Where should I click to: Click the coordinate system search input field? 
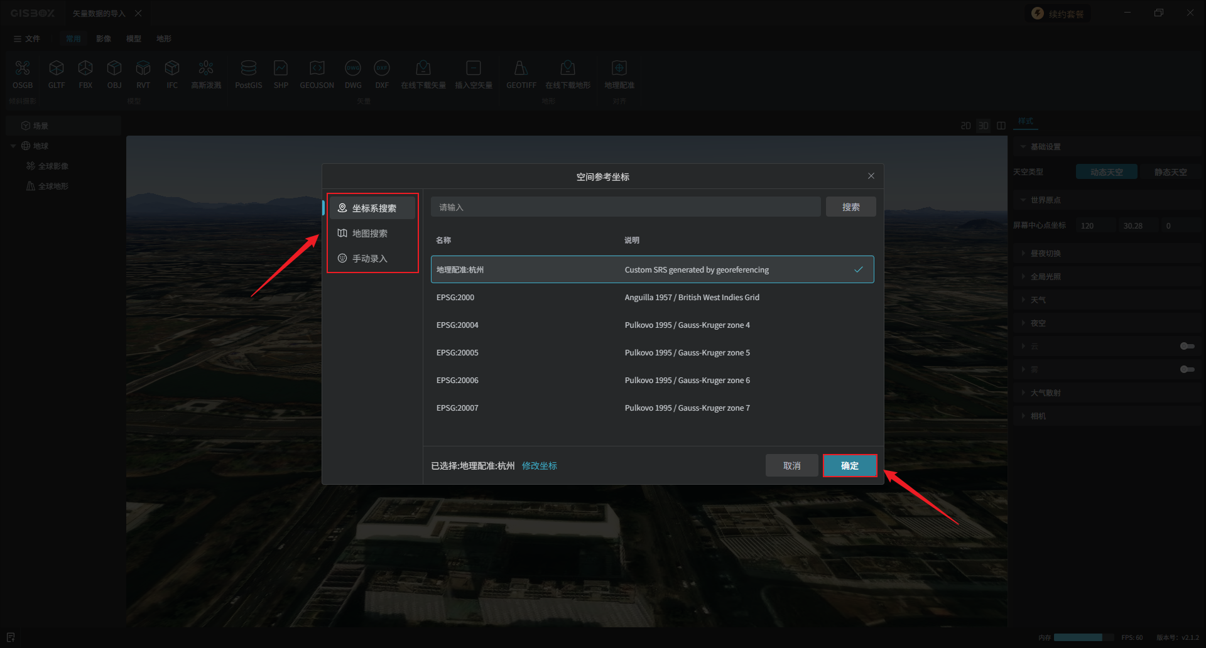point(625,207)
